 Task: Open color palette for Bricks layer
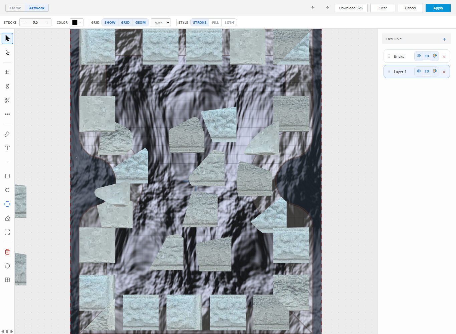[x=435, y=56]
